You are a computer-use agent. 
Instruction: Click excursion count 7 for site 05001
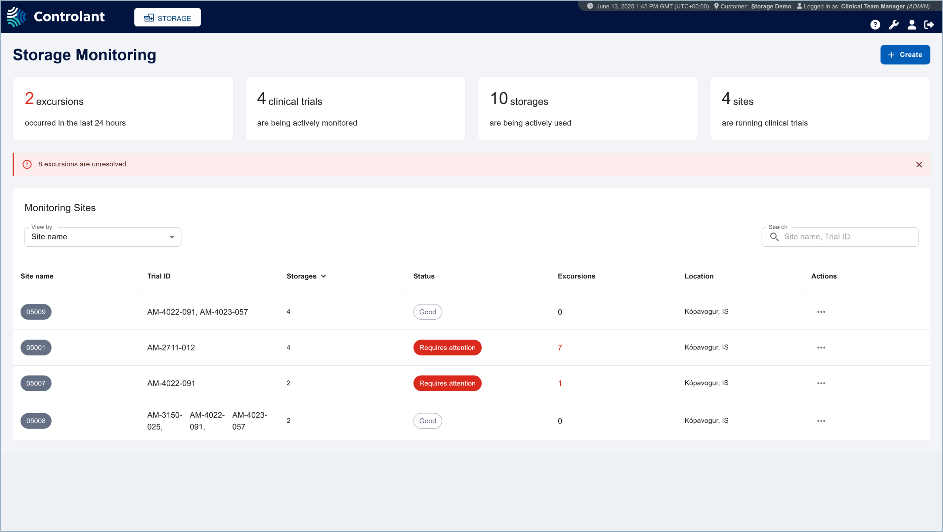coord(560,348)
